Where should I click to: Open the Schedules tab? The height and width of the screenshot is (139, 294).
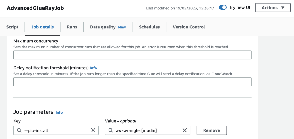tap(149, 27)
